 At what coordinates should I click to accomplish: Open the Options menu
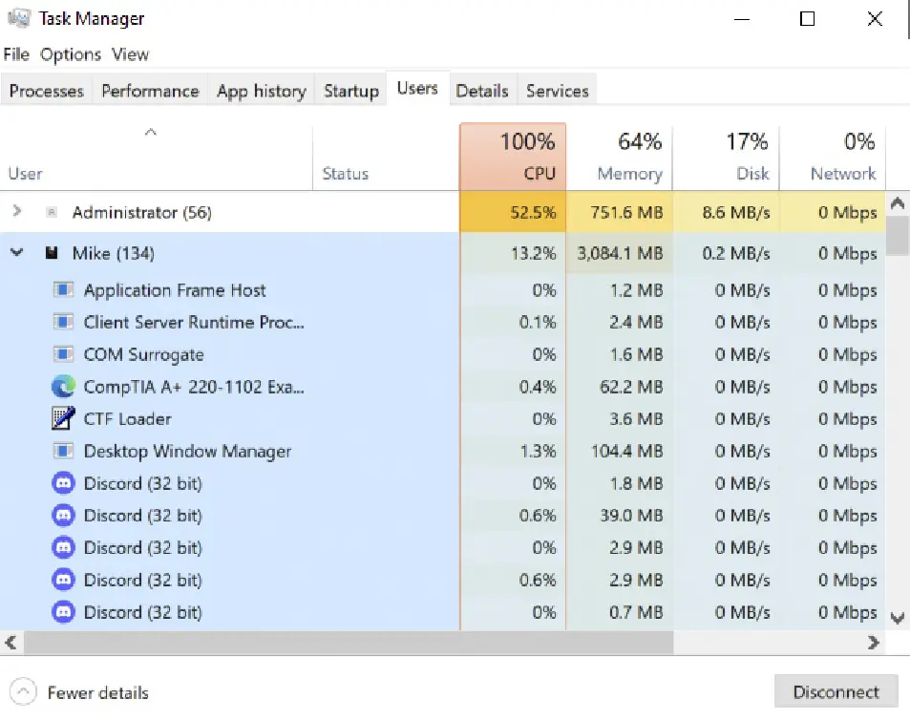pos(71,54)
